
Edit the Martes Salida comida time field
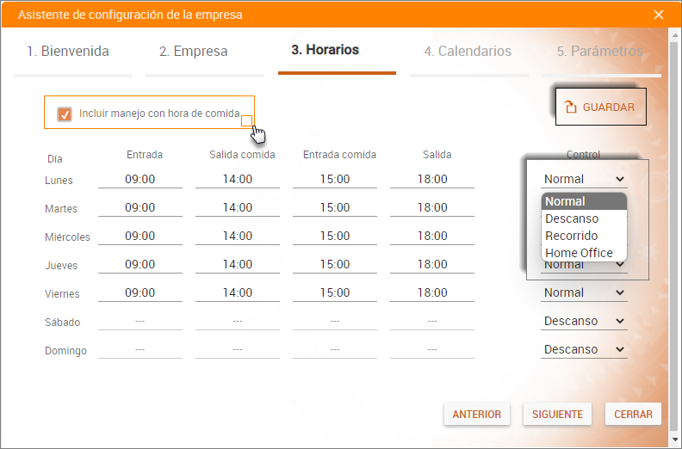238,207
